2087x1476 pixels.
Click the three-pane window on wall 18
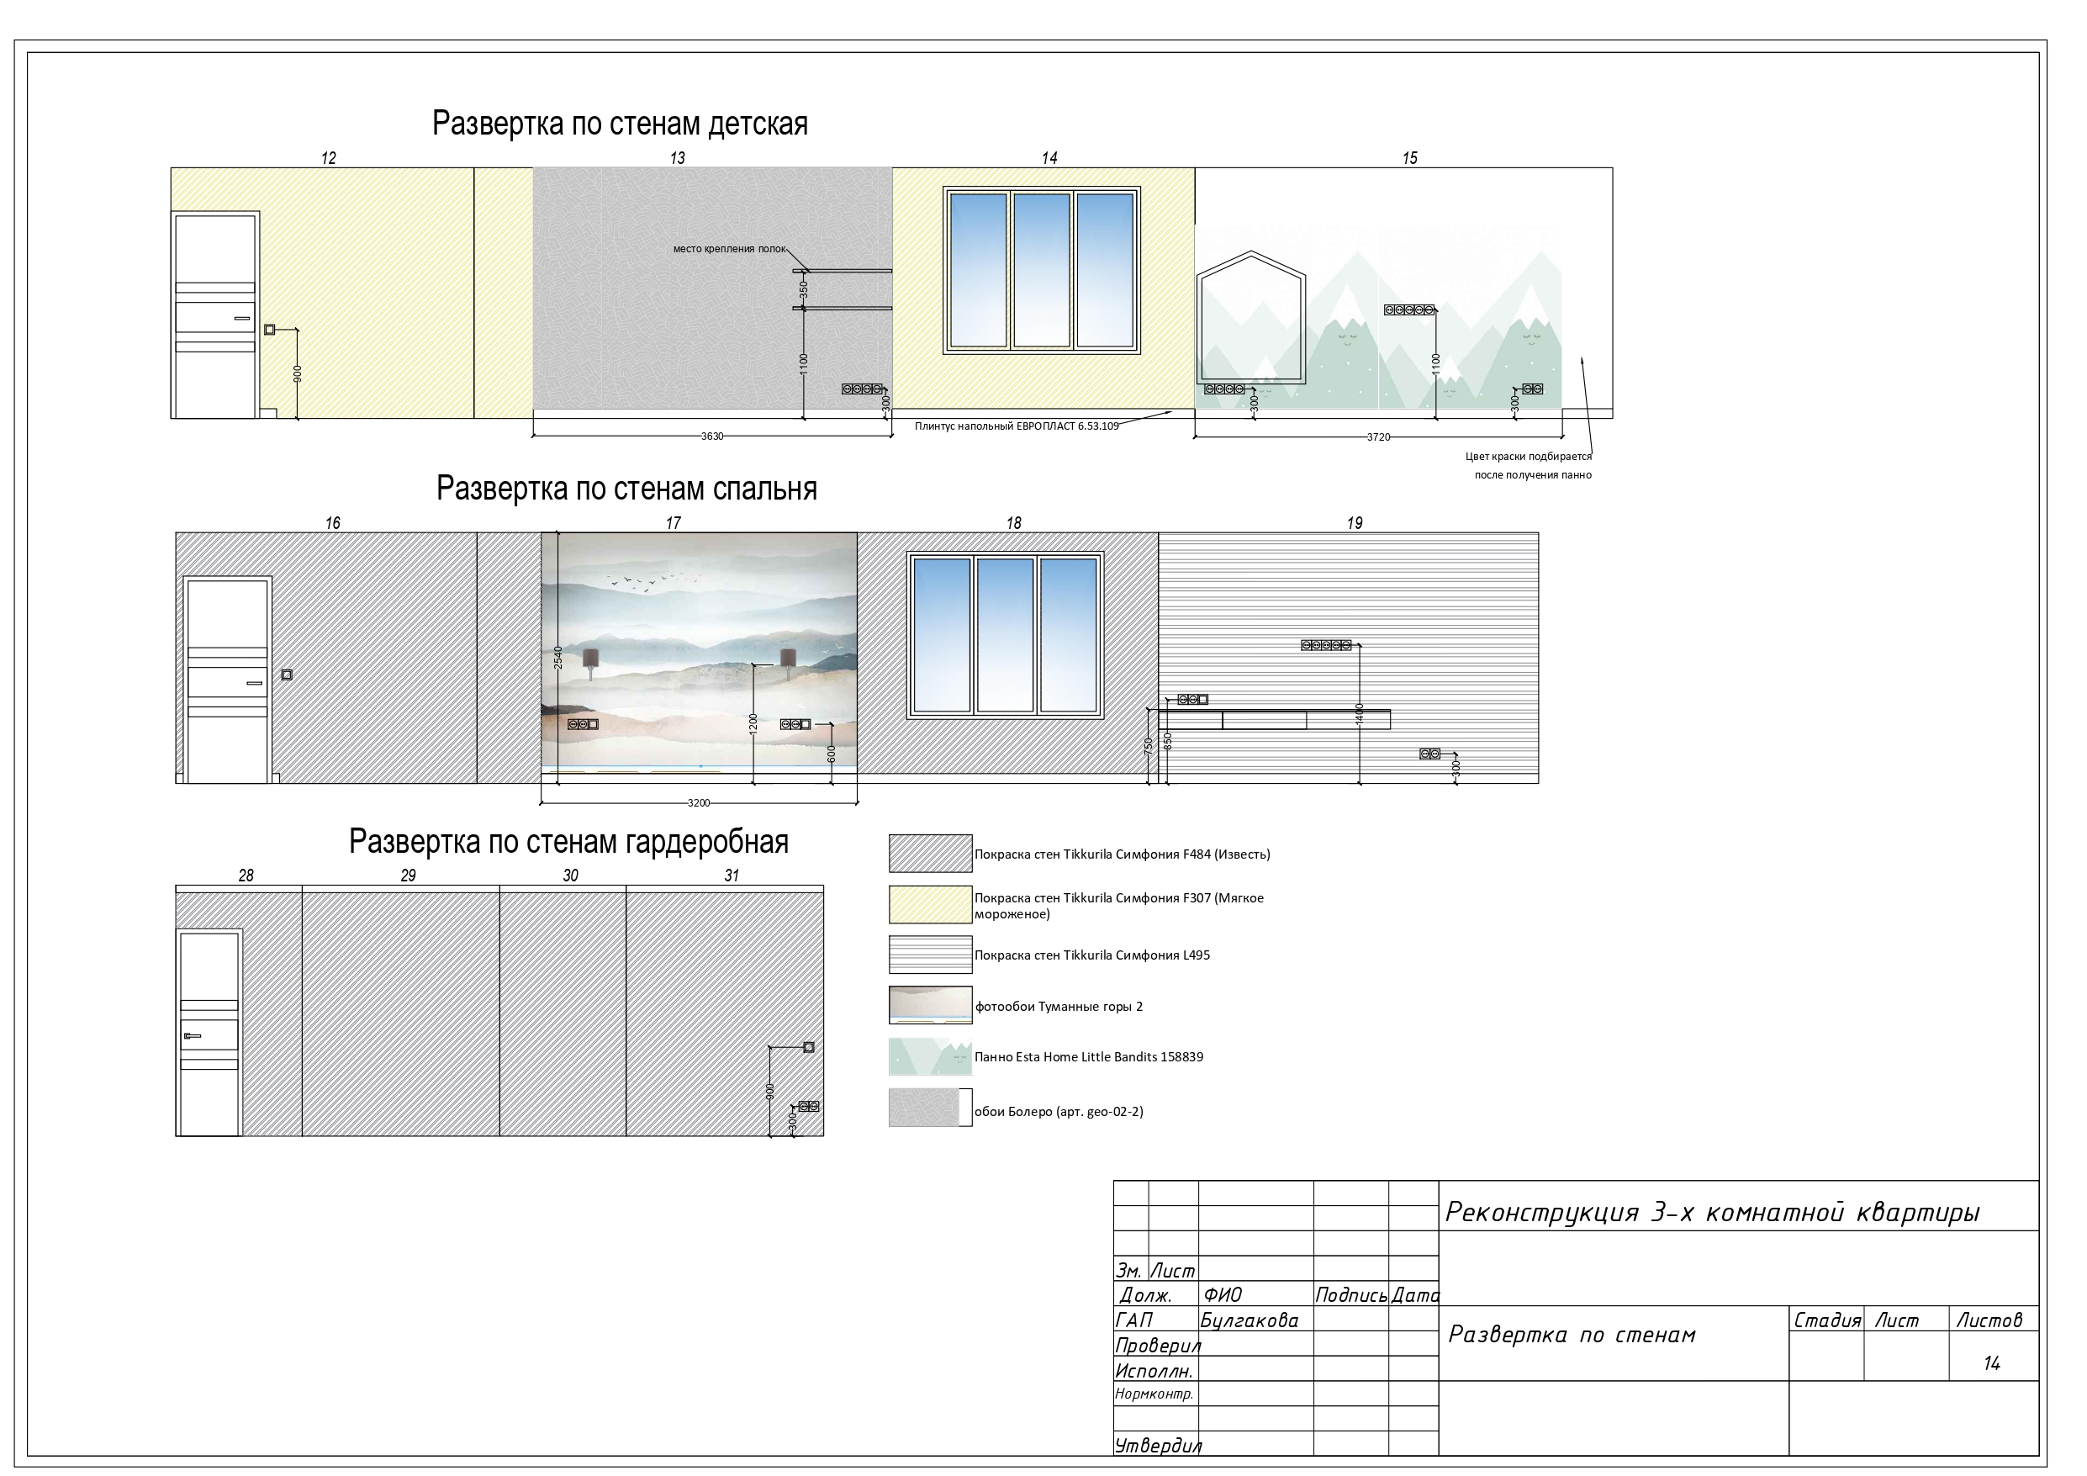1006,635
